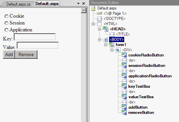Close the Default.aspx document tab
The height and width of the screenshot is (122, 179).
pyautogui.click(x=84, y=4)
